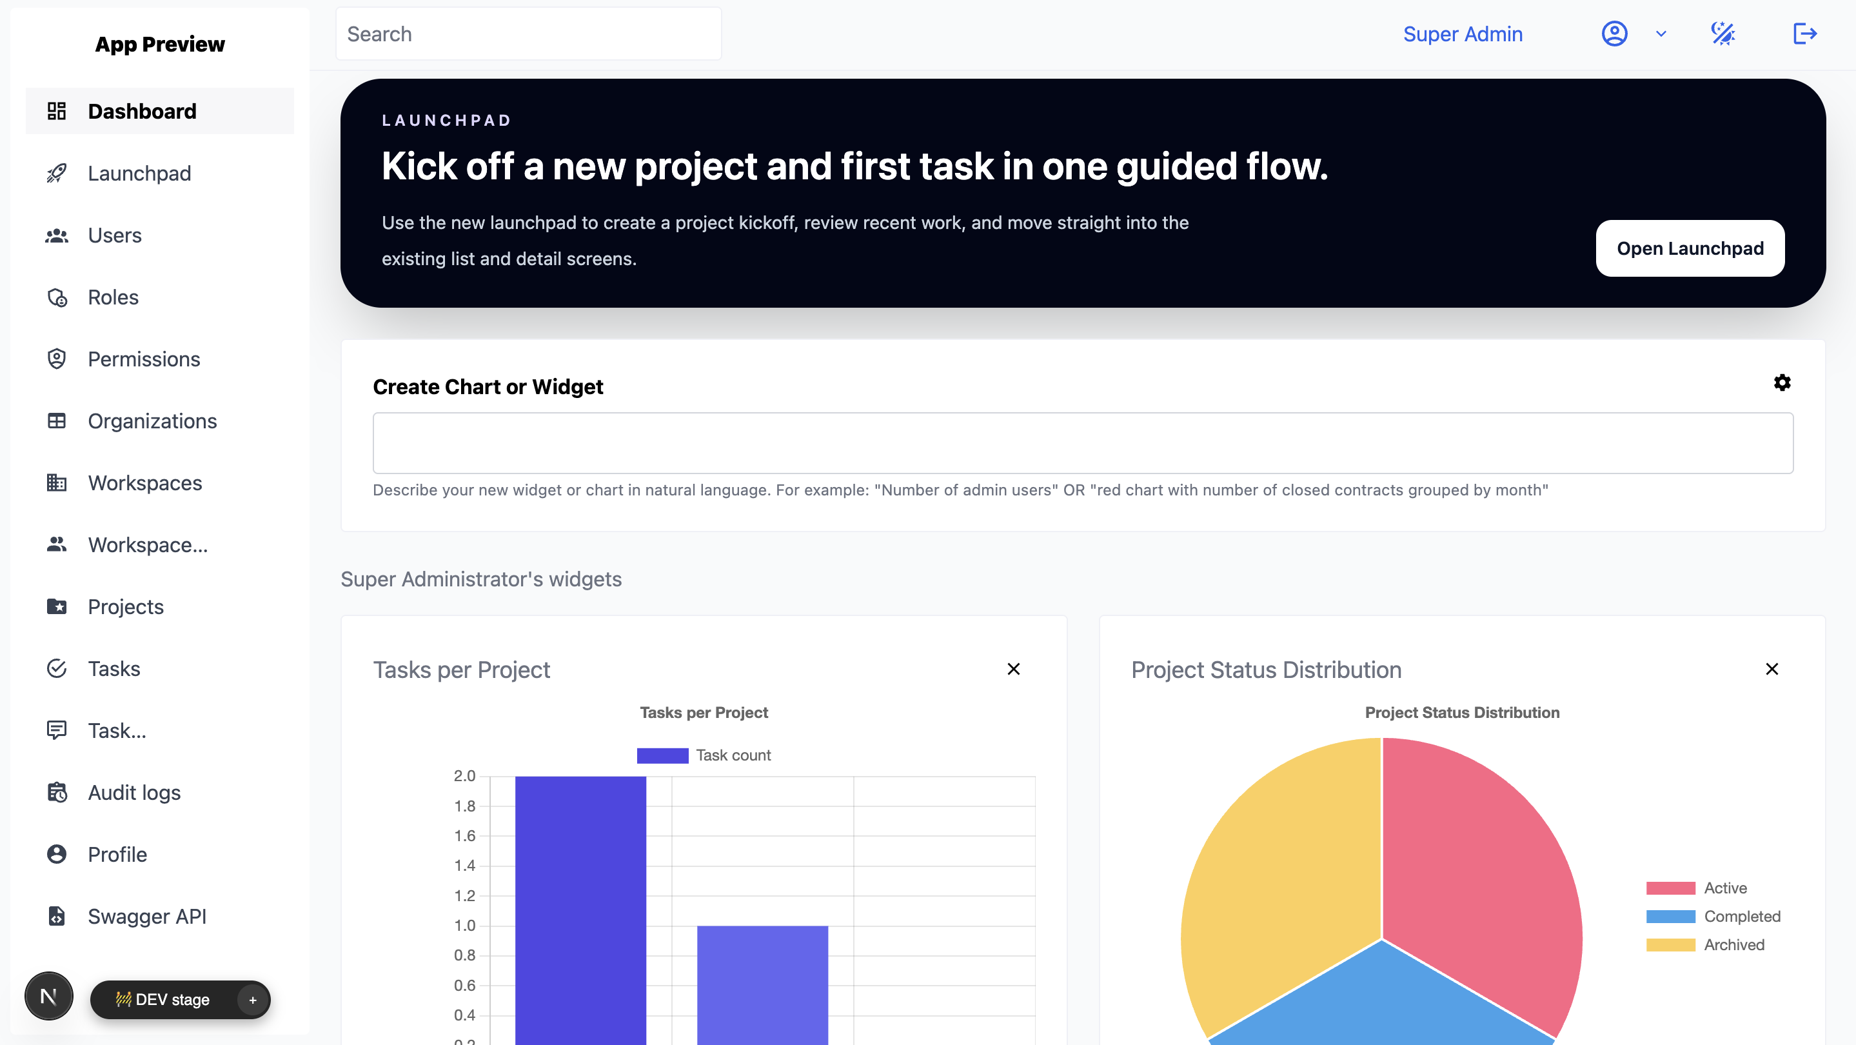Viewport: 1856px width, 1045px height.
Task: Click the 'Super Administrator's widgets' heading
Action: 480,579
